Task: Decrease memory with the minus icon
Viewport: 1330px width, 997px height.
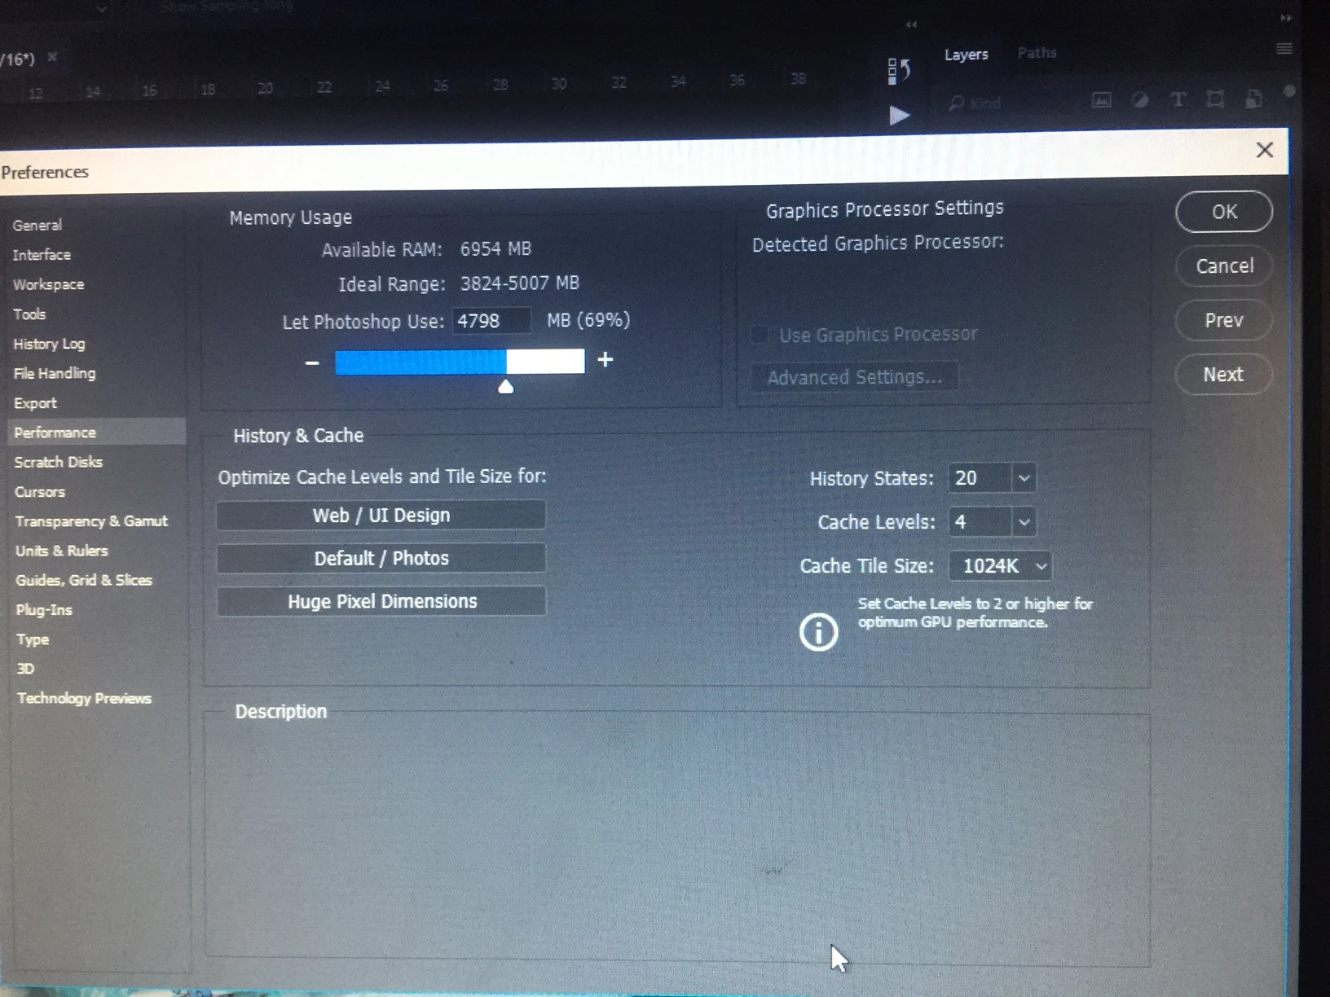Action: (312, 362)
